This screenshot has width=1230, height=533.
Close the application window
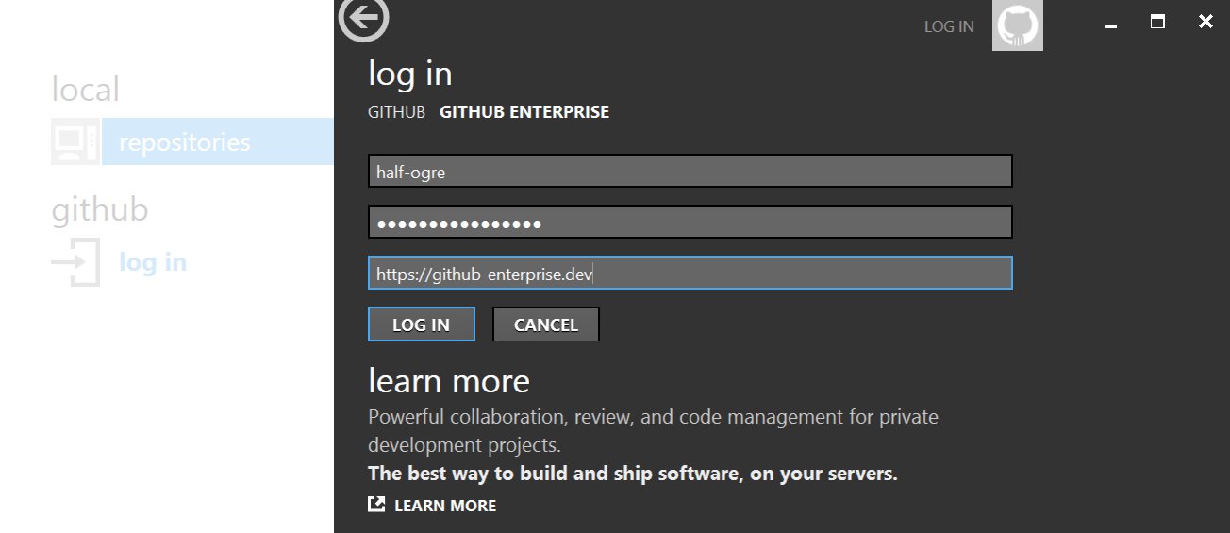(x=1205, y=22)
